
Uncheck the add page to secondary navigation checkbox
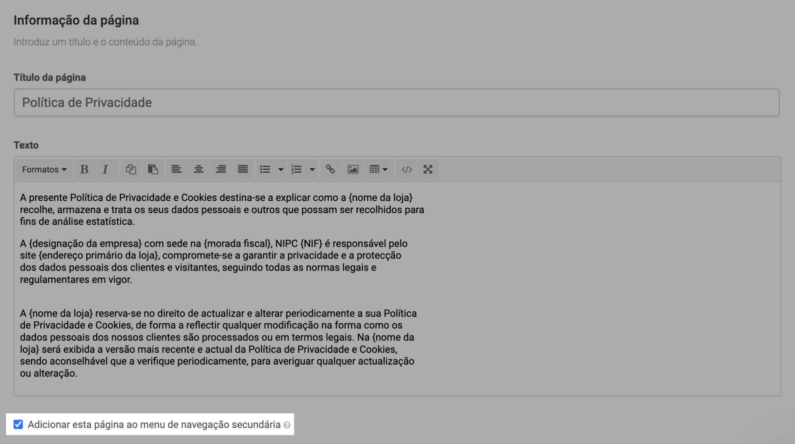[18, 425]
